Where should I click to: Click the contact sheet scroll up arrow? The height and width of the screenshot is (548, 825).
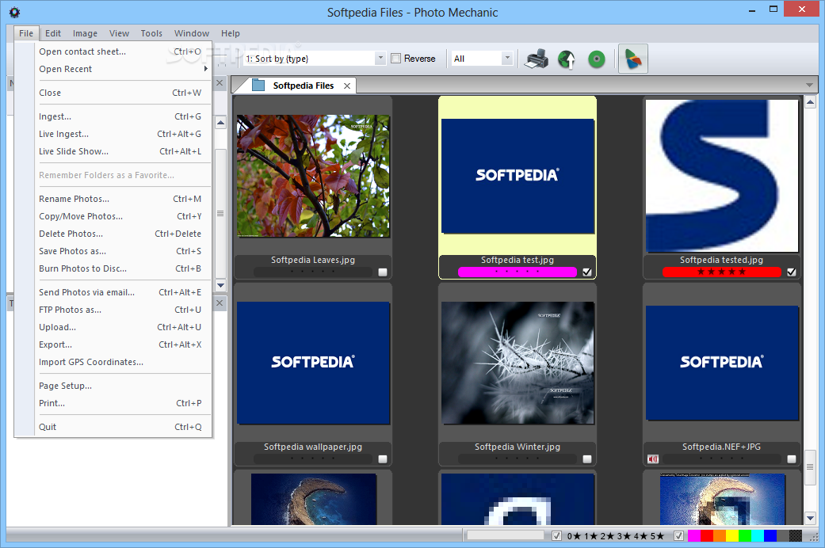pyautogui.click(x=810, y=102)
